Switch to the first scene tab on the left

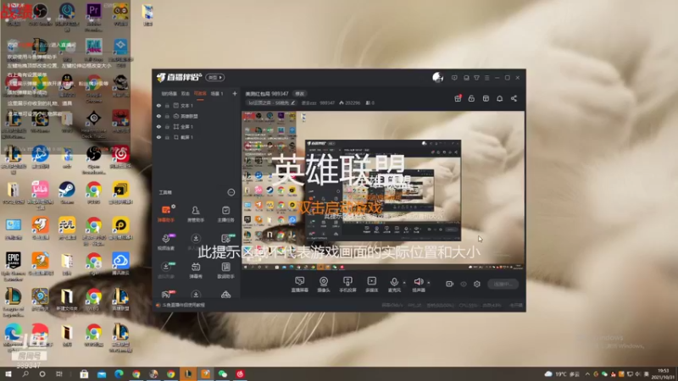(169, 93)
